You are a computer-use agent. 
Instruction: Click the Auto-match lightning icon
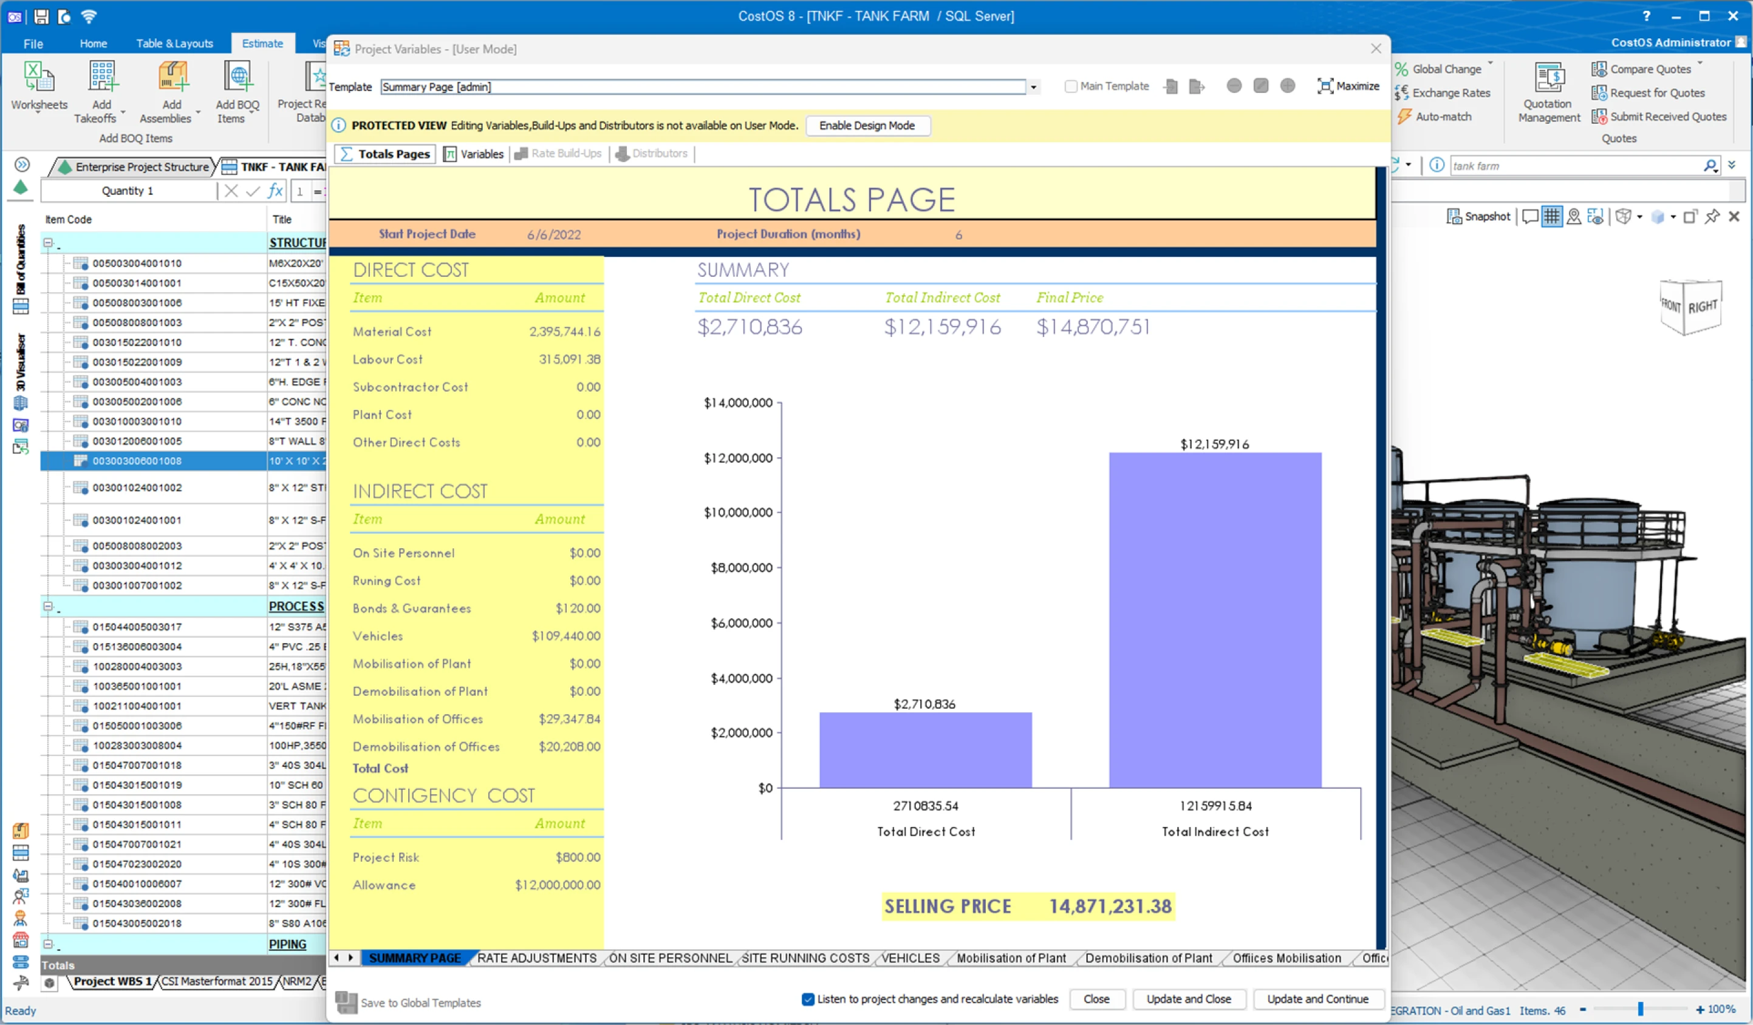(x=1404, y=117)
